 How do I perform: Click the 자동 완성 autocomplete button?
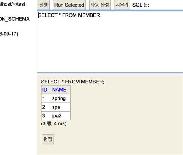point(100,5)
